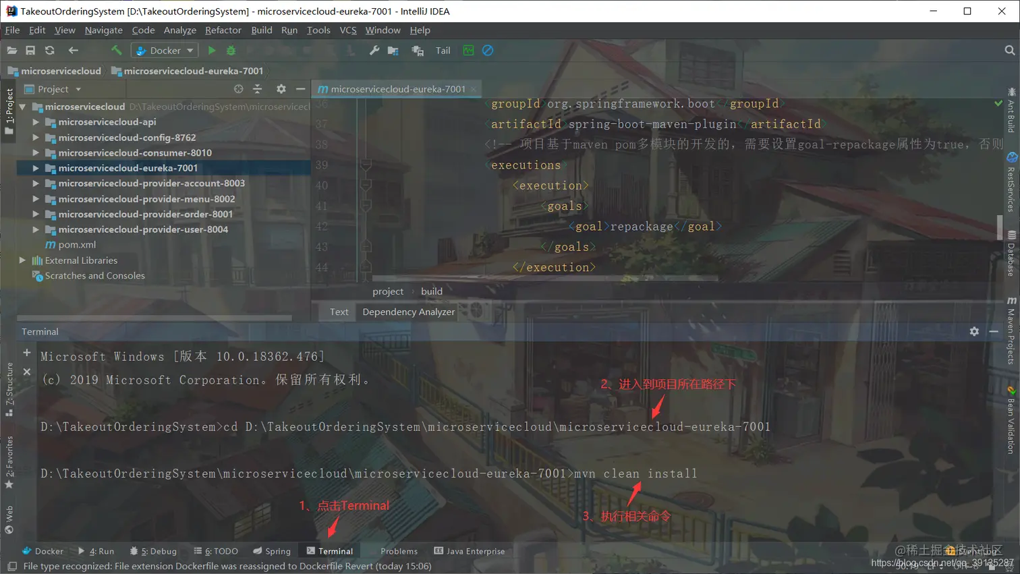Image resolution: width=1020 pixels, height=574 pixels.
Task: Expand the microservicecloud-eureka-7001 module
Action: tap(36, 168)
